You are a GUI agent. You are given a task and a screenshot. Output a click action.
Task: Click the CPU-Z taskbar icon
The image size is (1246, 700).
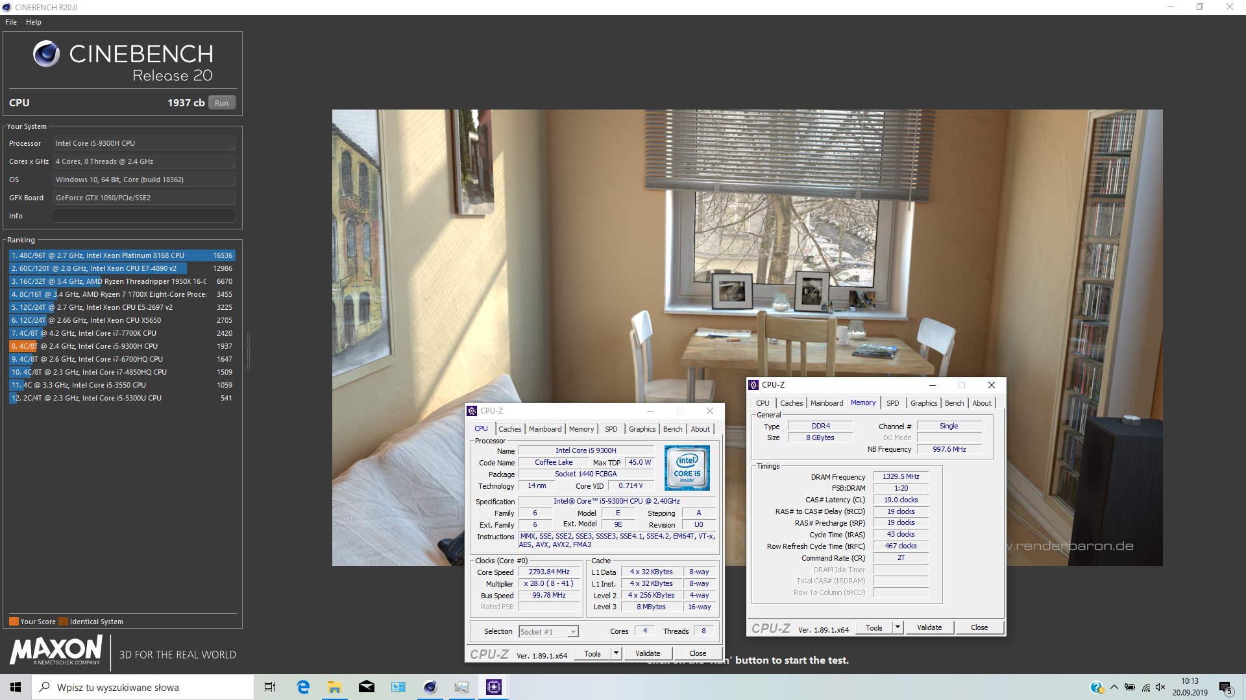click(493, 687)
